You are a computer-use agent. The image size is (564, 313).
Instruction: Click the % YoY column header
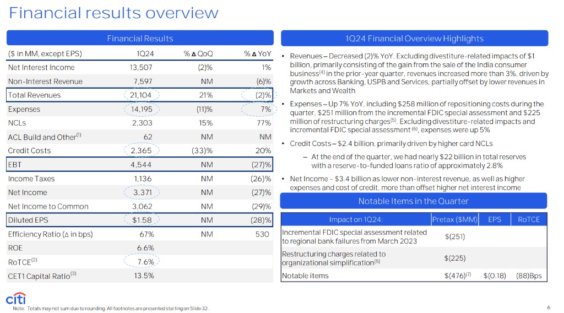(257, 53)
